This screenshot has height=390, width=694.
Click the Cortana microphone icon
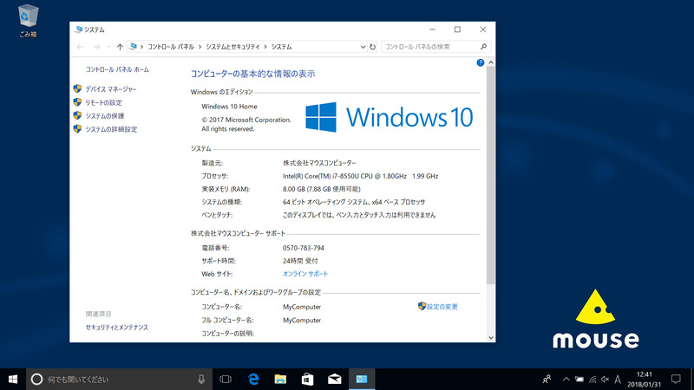coord(201,380)
